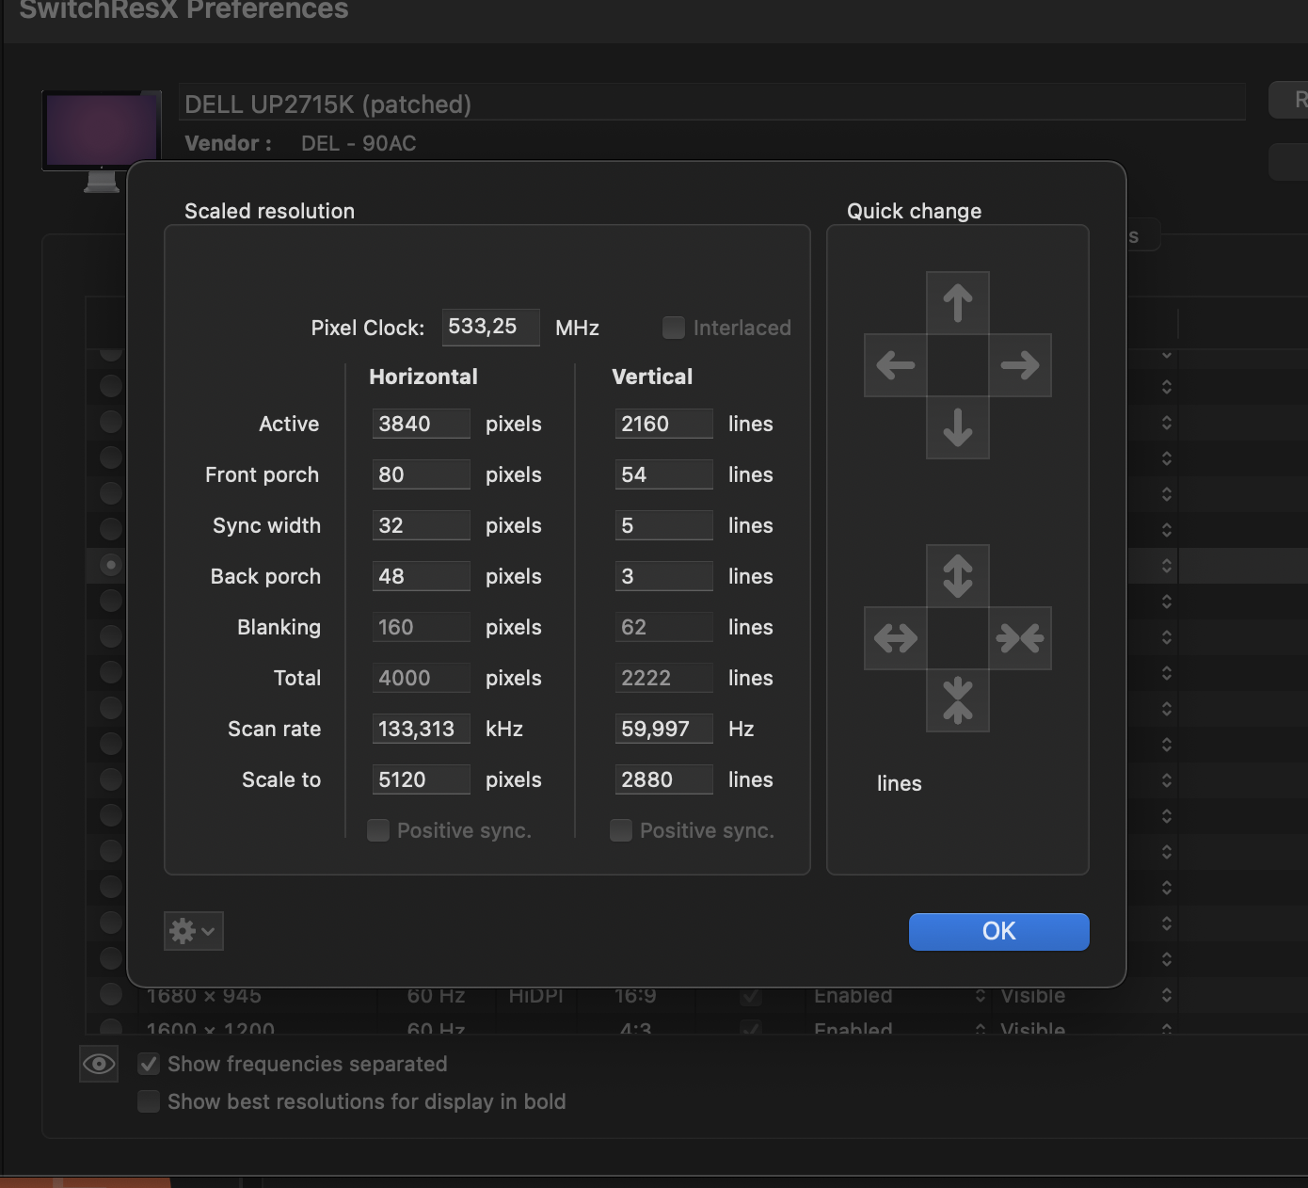The image size is (1308, 1188).
Task: Click Vertical Front porch field 54
Action: click(664, 474)
